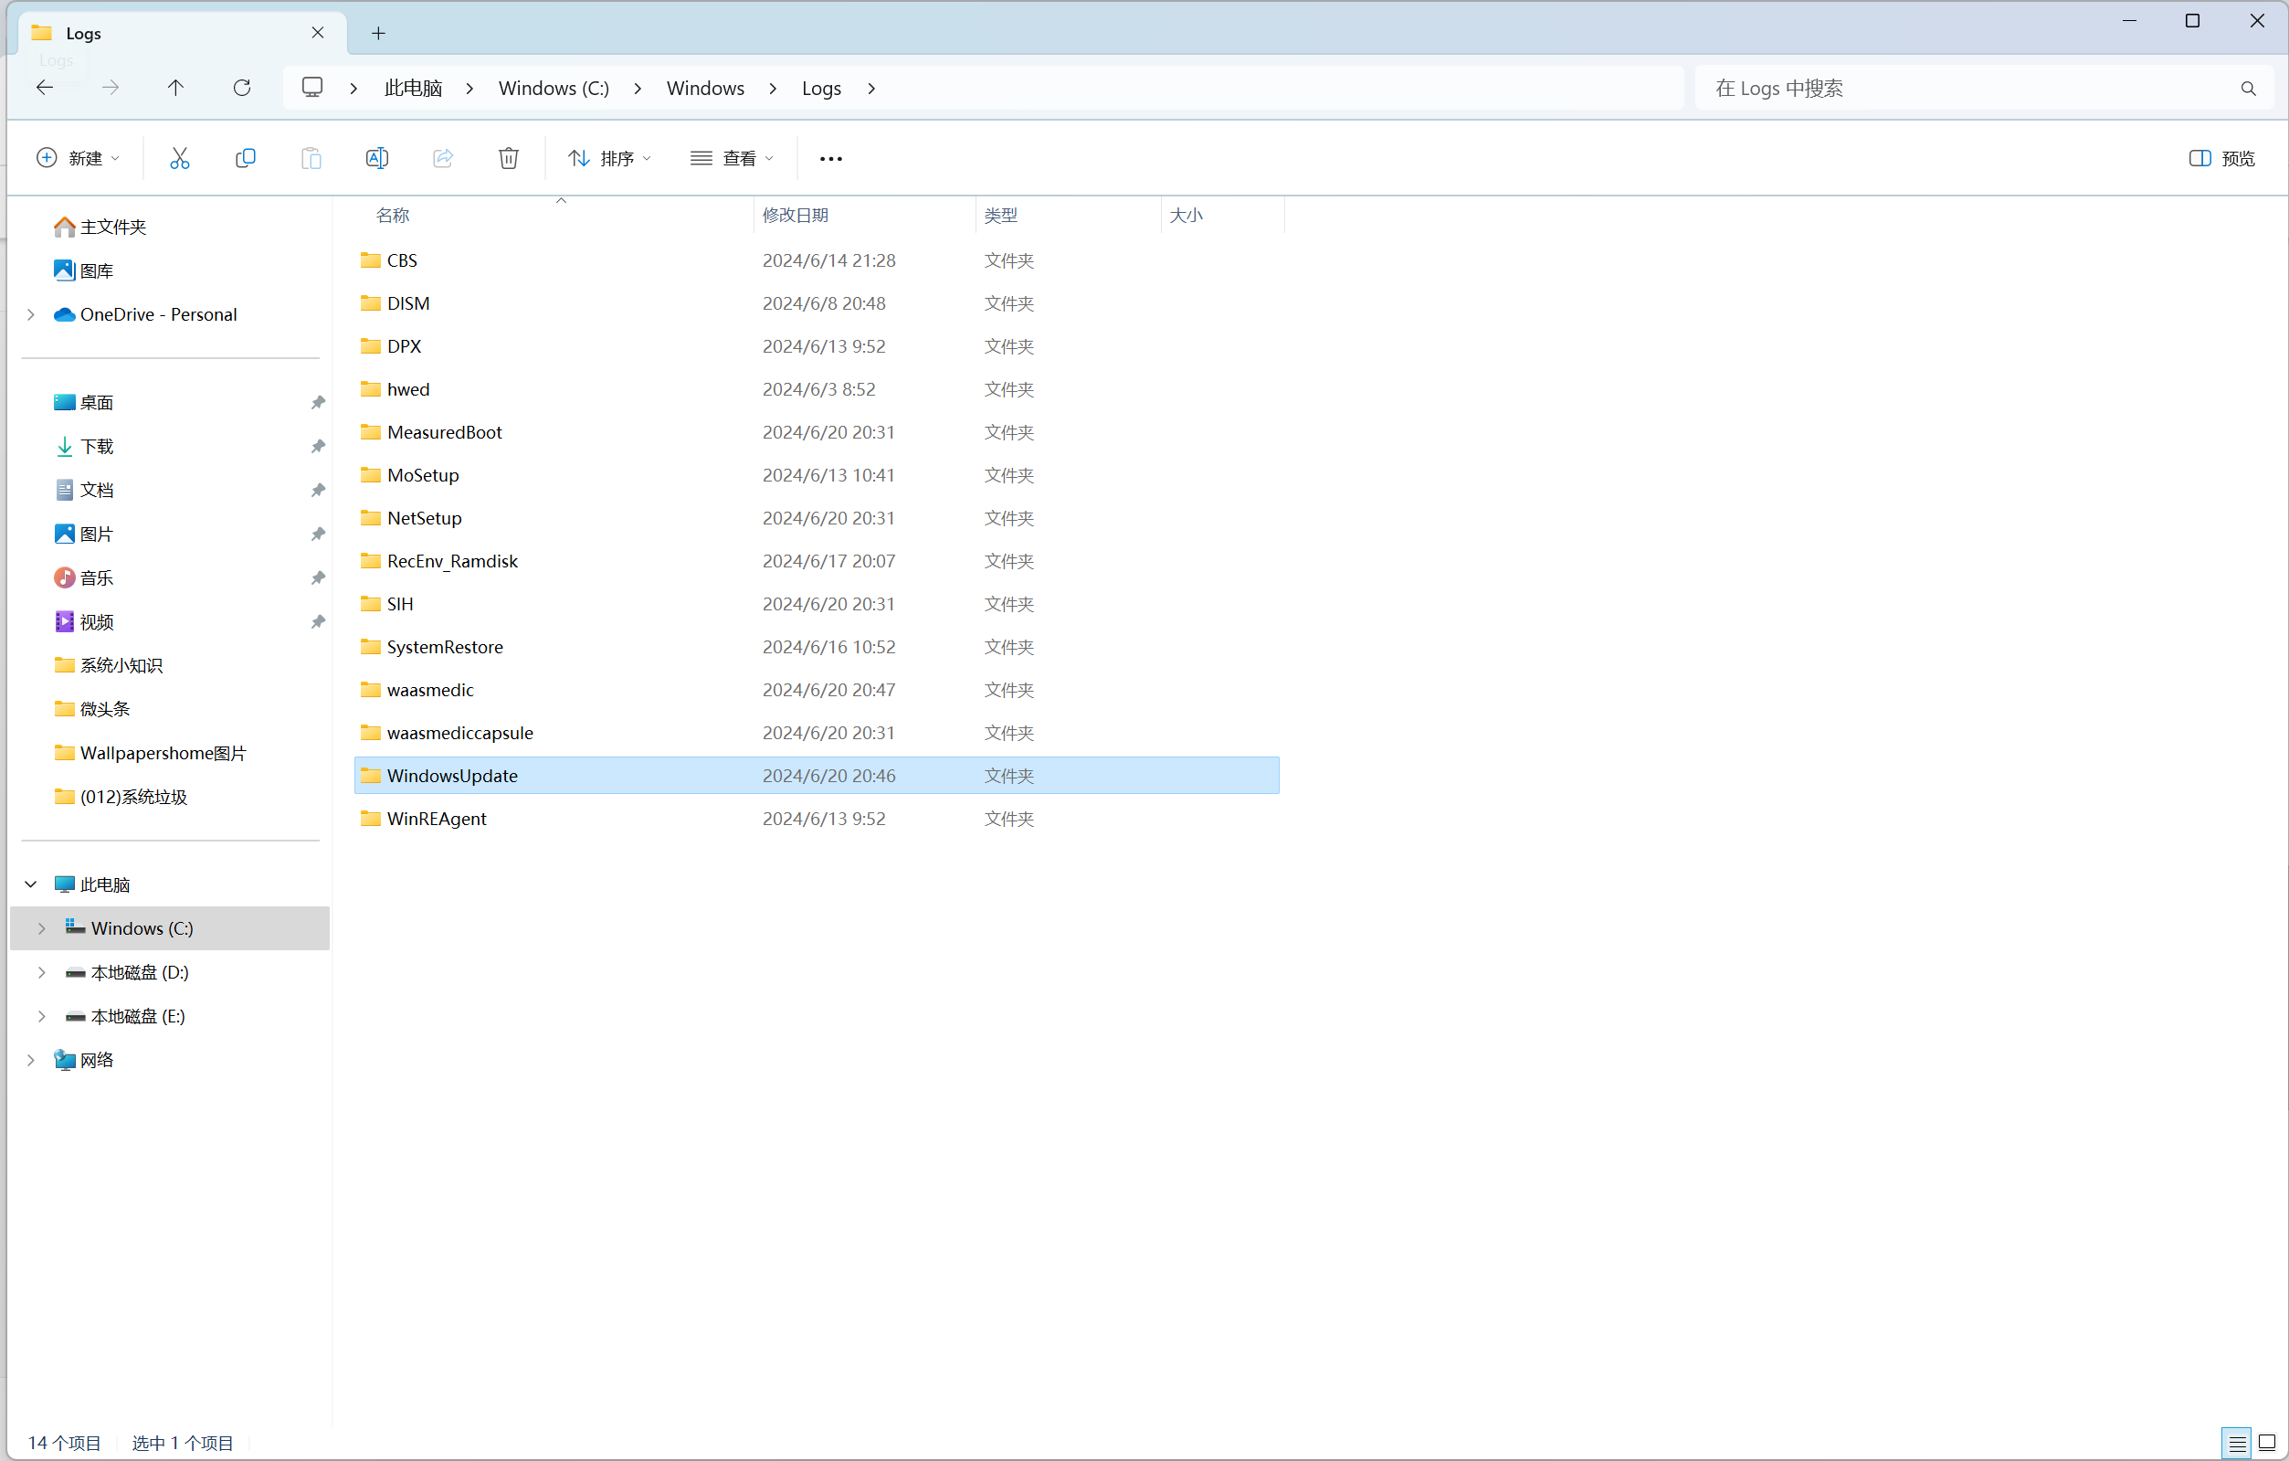Click the Copy icon in toolbar
The width and height of the screenshot is (2289, 1461).
(x=245, y=158)
